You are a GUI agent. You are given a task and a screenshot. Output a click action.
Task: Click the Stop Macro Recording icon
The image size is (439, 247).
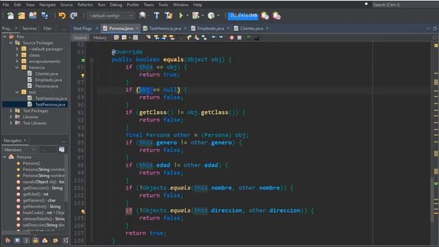coord(239,38)
